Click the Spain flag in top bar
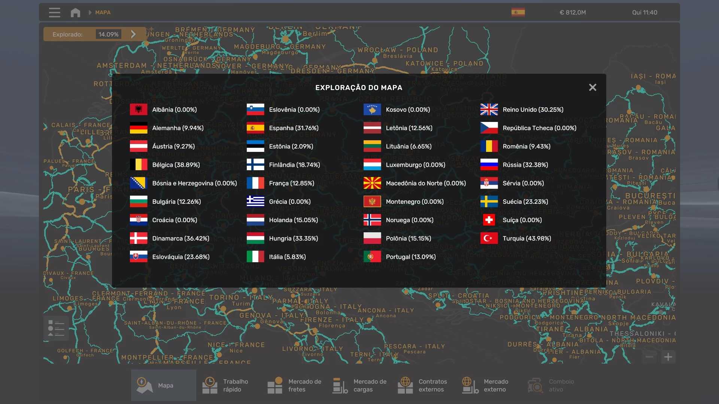The height and width of the screenshot is (404, 719). point(518,12)
